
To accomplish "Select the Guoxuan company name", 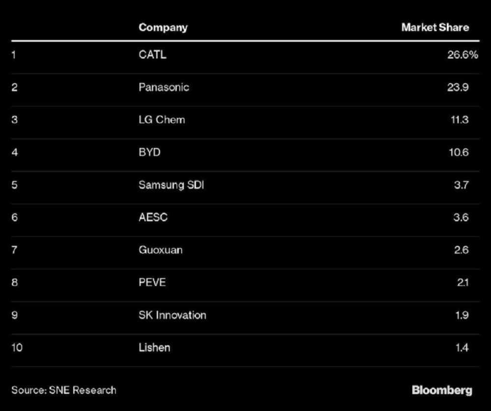I will point(161,249).
